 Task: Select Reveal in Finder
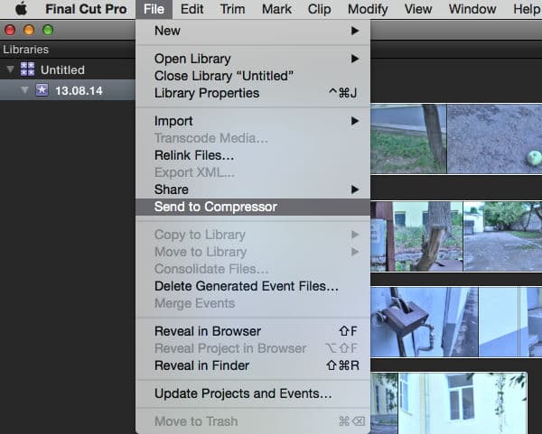click(253, 365)
